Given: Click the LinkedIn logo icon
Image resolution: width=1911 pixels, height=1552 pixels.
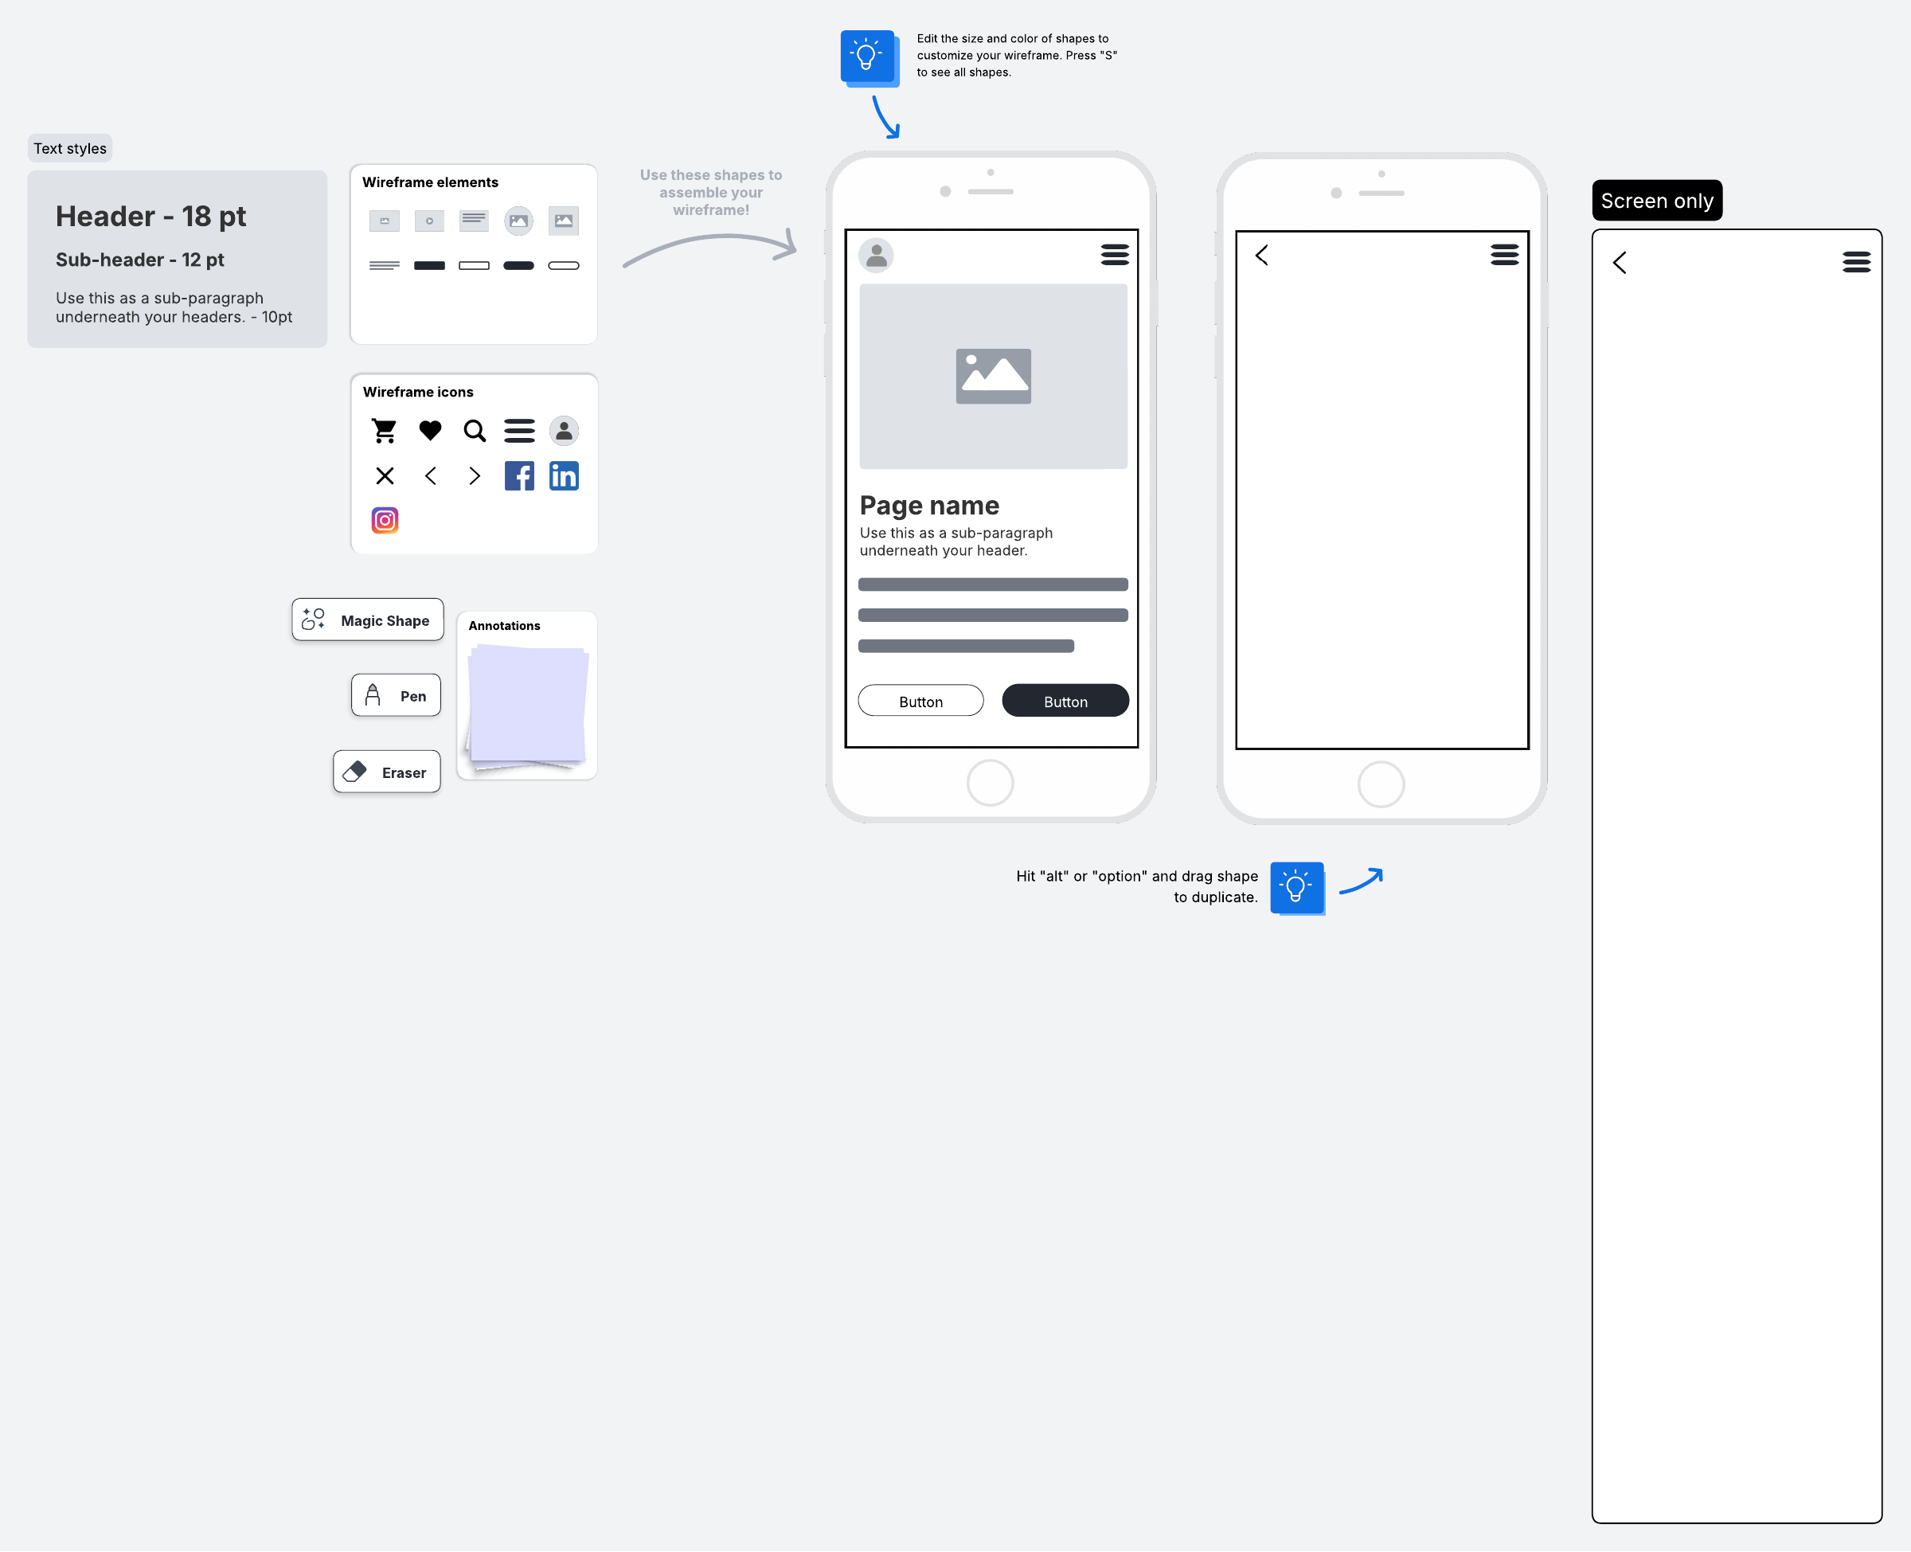Looking at the screenshot, I should pyautogui.click(x=564, y=475).
